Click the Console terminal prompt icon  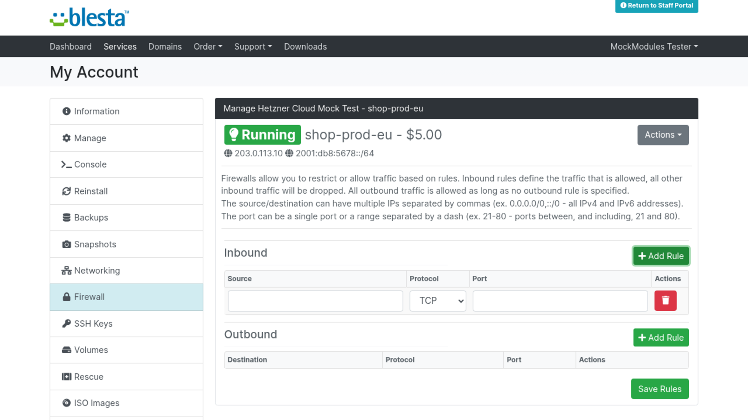(x=67, y=164)
